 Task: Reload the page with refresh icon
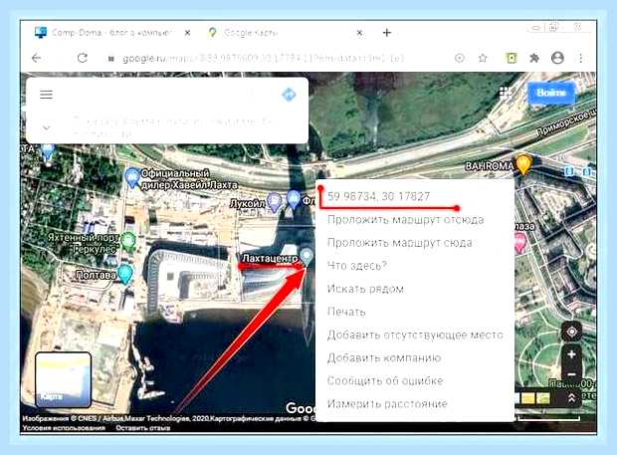[83, 59]
